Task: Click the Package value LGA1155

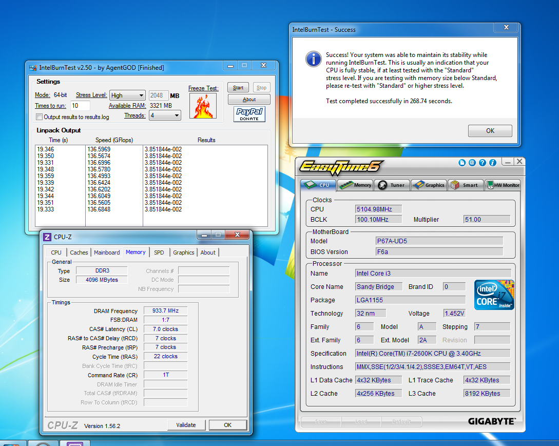Action: (410, 300)
